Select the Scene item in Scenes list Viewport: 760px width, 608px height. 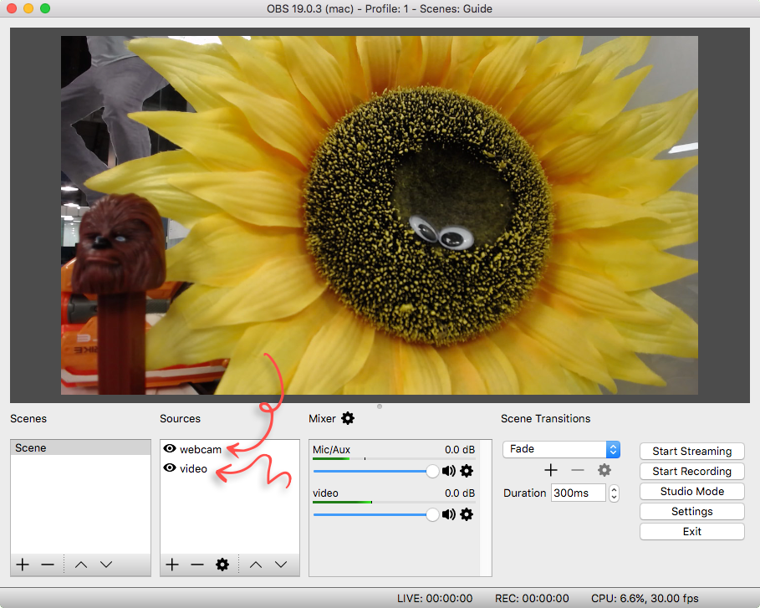click(80, 447)
